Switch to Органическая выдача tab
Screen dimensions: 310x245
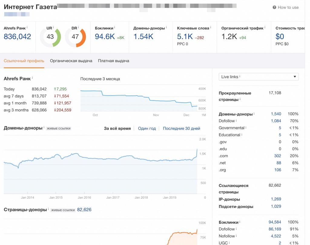[71, 61]
